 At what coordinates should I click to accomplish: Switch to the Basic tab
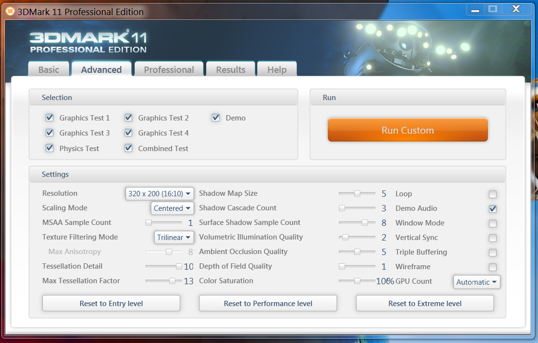point(49,69)
